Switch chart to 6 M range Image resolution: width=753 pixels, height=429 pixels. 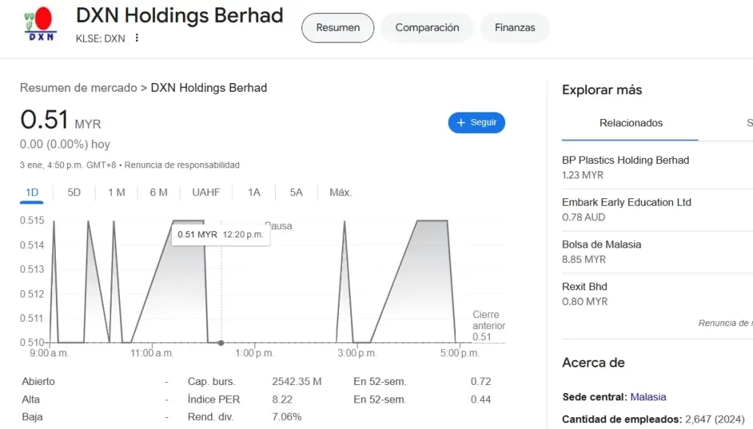pos(158,192)
